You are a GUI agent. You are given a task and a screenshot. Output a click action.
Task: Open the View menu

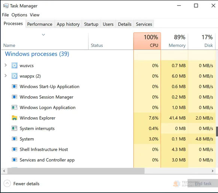click(x=34, y=15)
